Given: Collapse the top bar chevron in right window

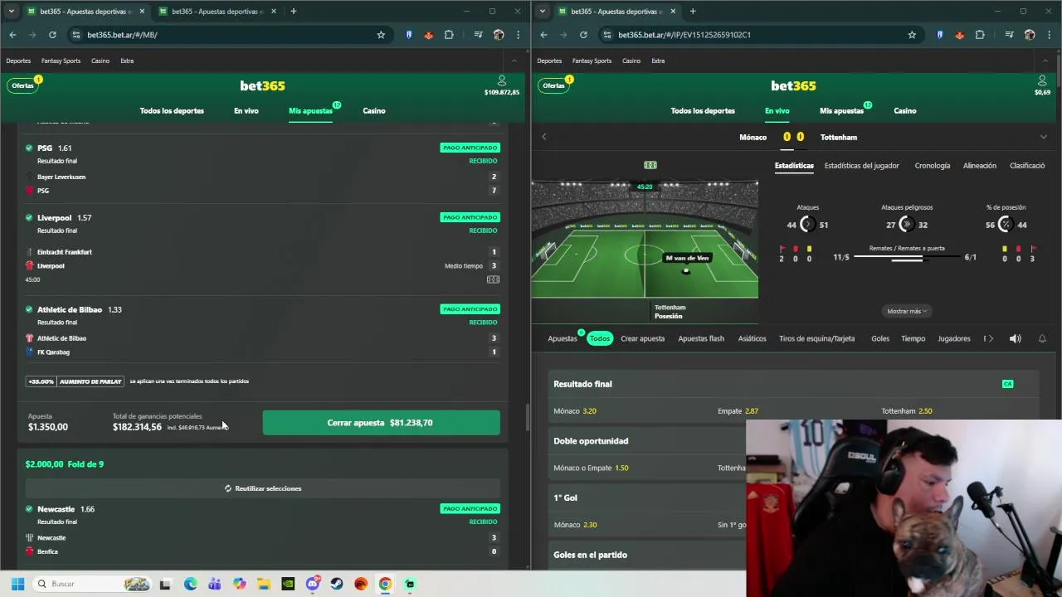Looking at the screenshot, I should point(1045,61).
